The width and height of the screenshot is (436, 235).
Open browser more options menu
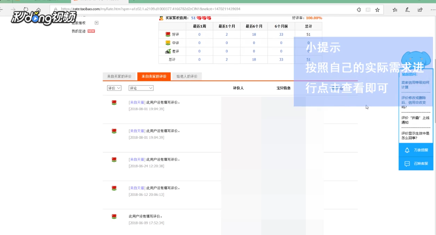pyautogui.click(x=433, y=10)
